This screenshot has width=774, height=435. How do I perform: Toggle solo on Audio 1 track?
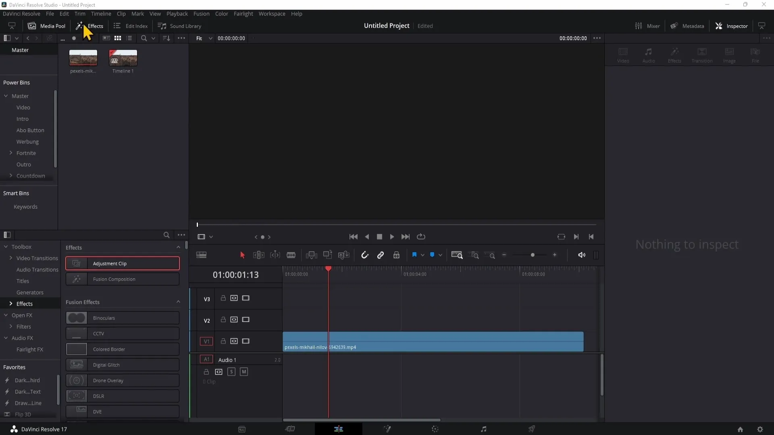231,372
